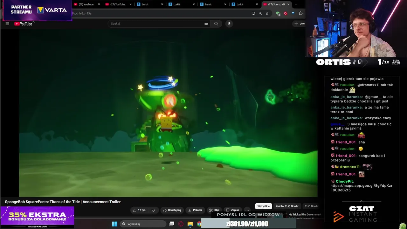This screenshot has width=407, height=229.
Task: Click the SpongeBob Titans of the Tide title
Action: pyautogui.click(x=63, y=202)
